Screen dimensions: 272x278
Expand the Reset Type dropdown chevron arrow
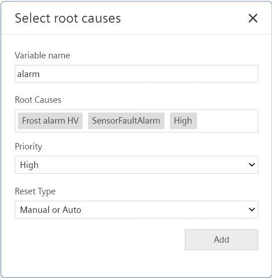252,210
